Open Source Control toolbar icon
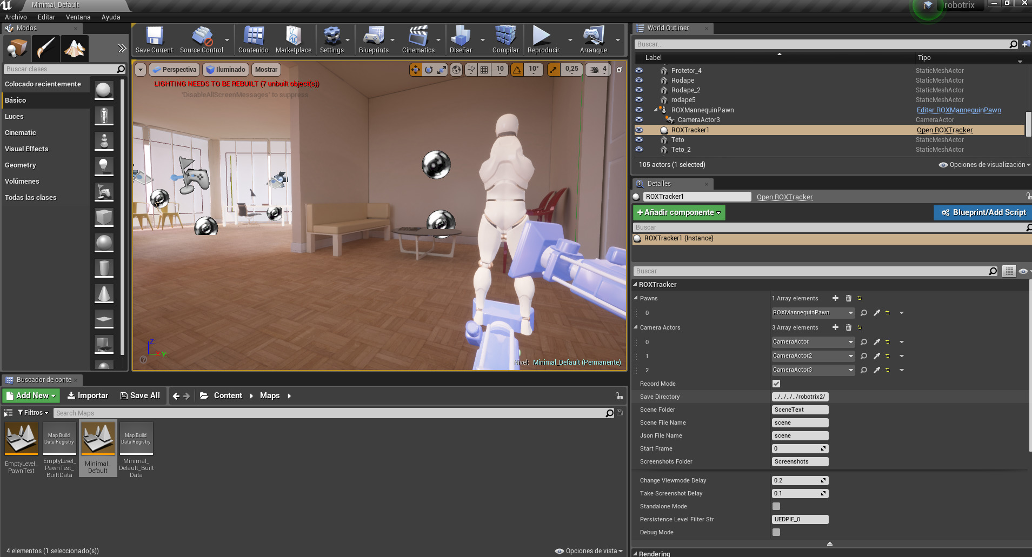This screenshot has width=1032, height=557. pyautogui.click(x=201, y=39)
